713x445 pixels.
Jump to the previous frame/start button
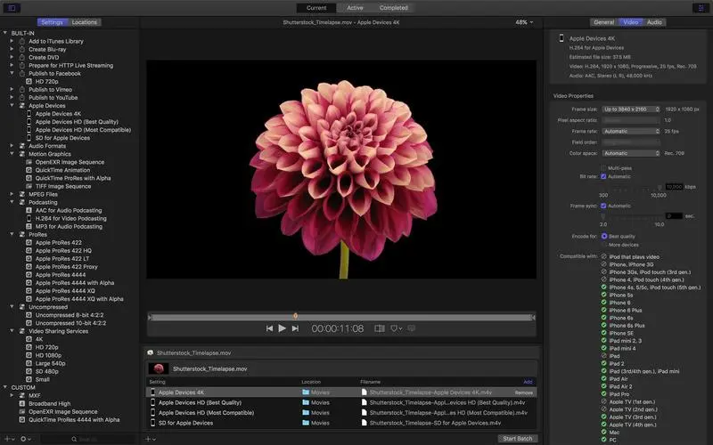(x=269, y=328)
